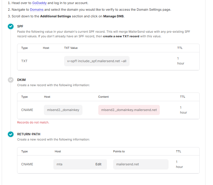Click the gray DKIM status checkmark icon

[11, 80]
